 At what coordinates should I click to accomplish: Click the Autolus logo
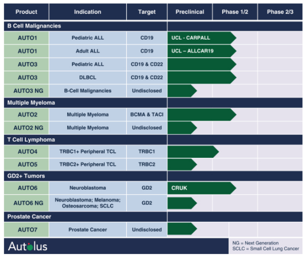coord(28,246)
